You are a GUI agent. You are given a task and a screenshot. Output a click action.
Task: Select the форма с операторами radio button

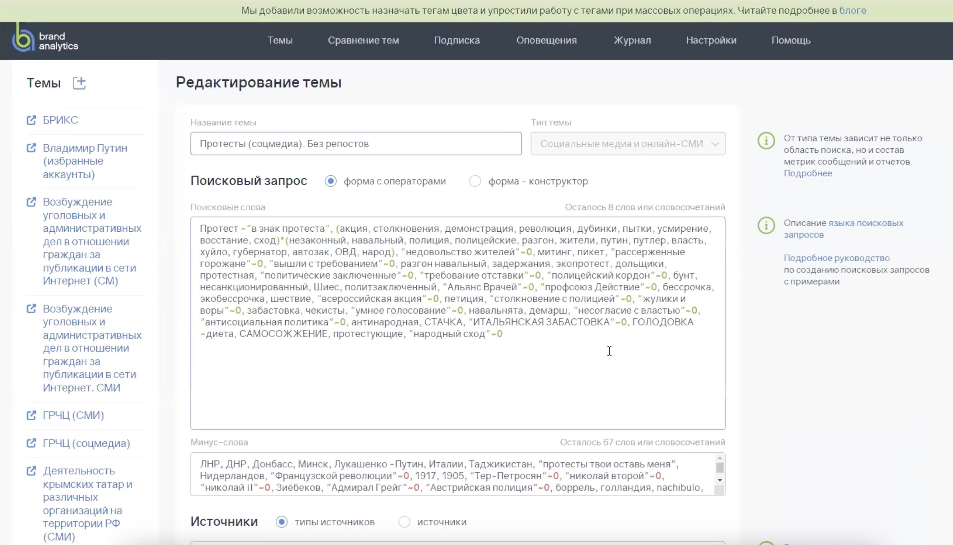331,181
